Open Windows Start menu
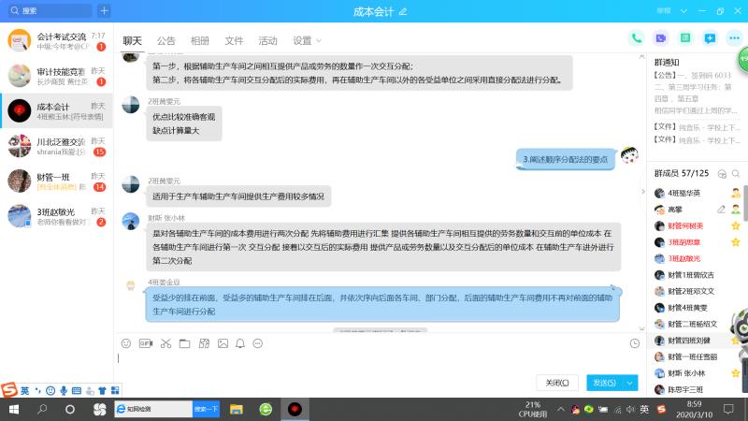This screenshot has height=421, width=748. click(14, 409)
